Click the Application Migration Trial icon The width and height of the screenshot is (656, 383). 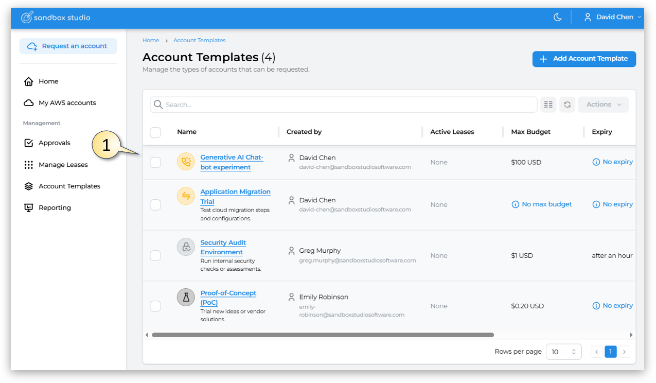coord(186,196)
